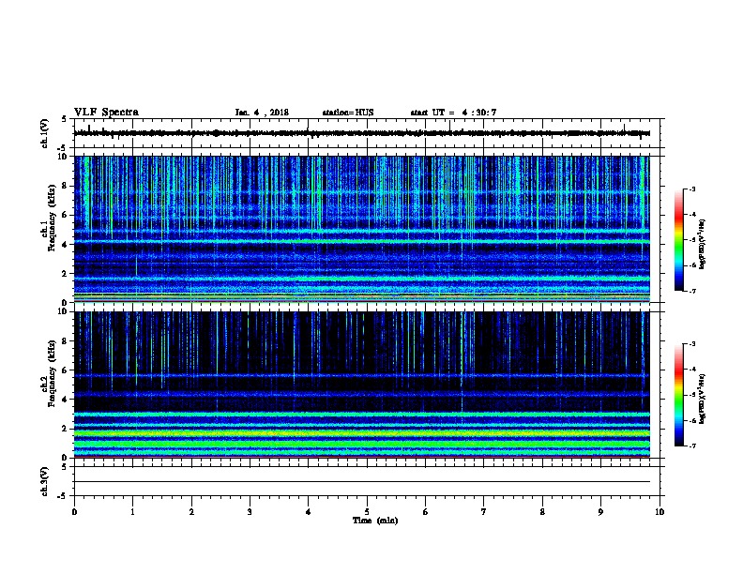Click the ch.1 spectrogram 4 kHz horizontal band
743x574 pixels.
pyautogui.click(x=362, y=242)
